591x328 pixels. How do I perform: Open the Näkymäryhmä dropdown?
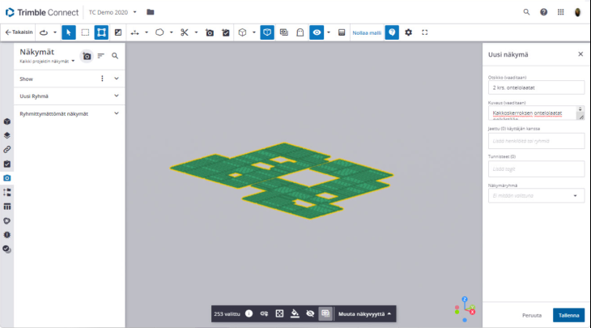pyautogui.click(x=536, y=196)
